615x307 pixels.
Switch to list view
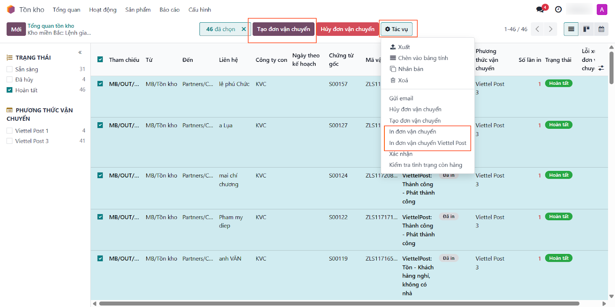[571, 29]
